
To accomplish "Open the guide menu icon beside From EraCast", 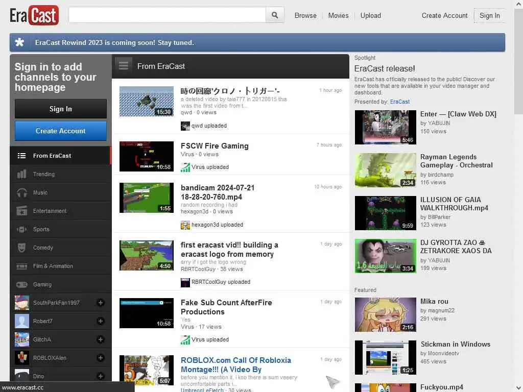I will coord(124,66).
